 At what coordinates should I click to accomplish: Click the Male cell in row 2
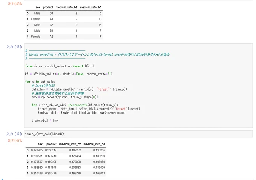point(37,25)
